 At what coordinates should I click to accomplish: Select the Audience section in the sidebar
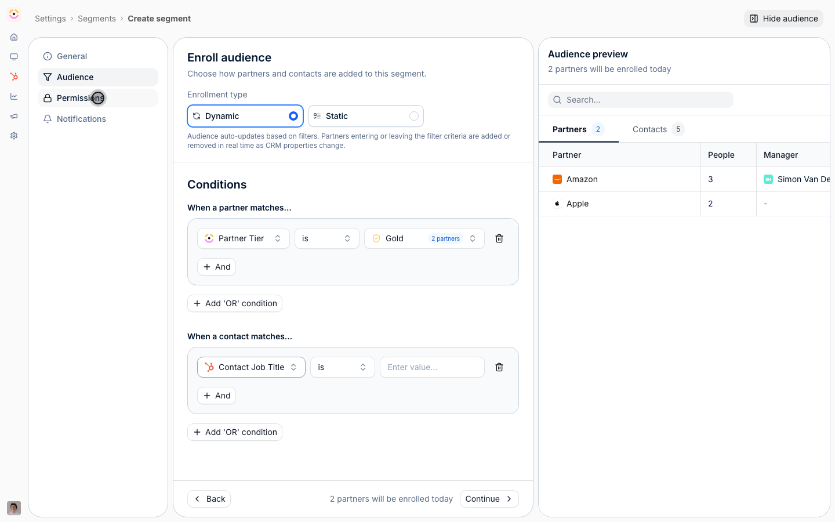(98, 77)
